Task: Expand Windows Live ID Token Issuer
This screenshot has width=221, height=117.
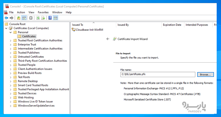Action: (x=11, y=102)
